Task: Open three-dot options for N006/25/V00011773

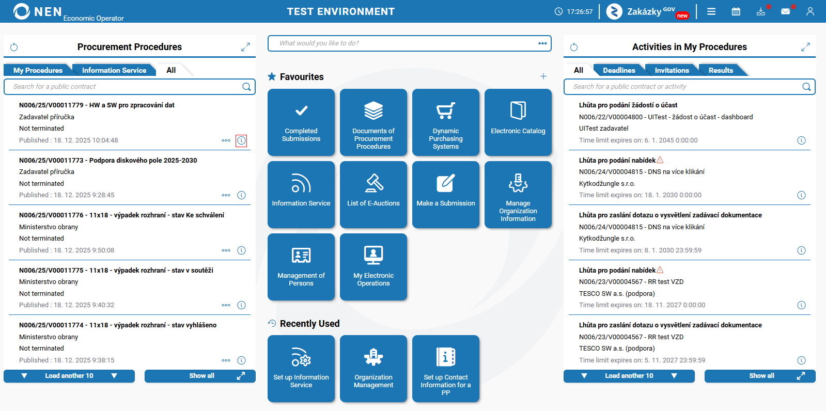Action: (x=226, y=195)
